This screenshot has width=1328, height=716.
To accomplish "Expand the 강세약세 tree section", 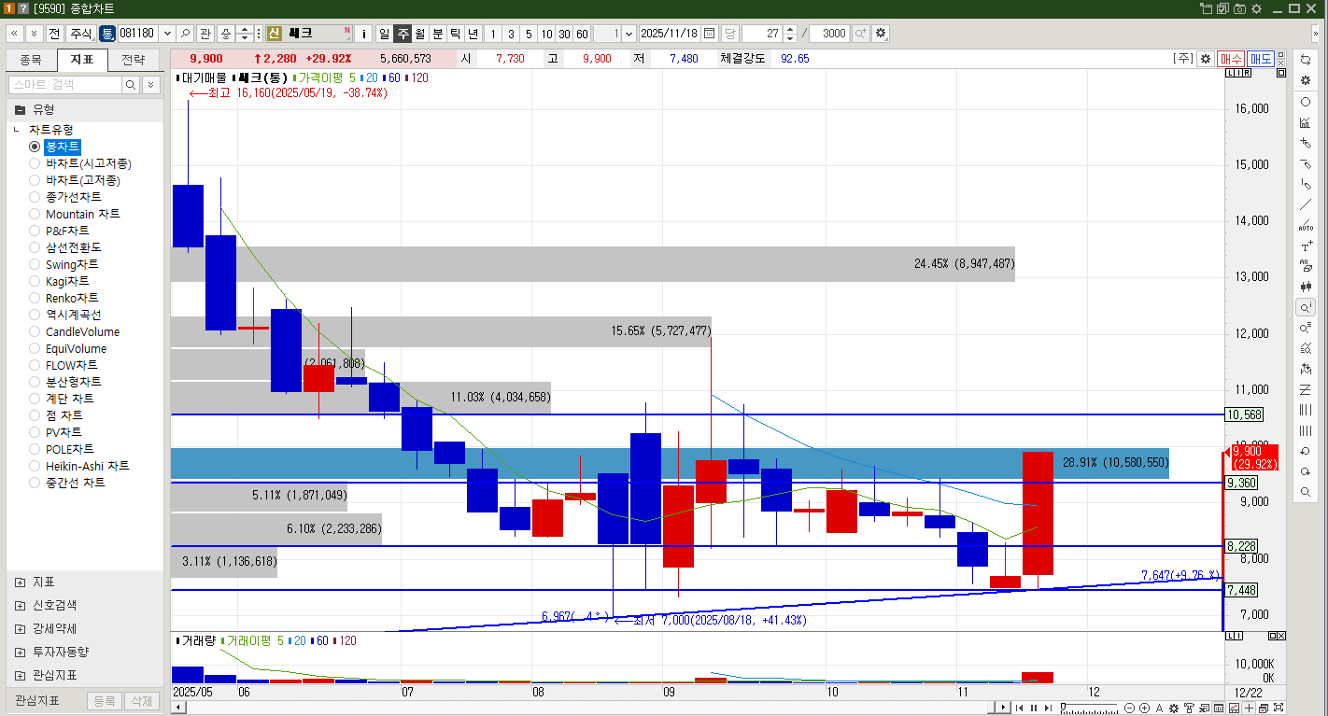I will point(21,628).
